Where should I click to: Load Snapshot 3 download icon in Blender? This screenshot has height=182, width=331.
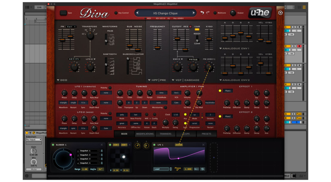click(x=102, y=159)
